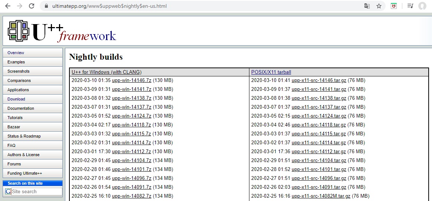Image resolution: width=432 pixels, height=201 pixels.
Task: Reload the current page
Action: pos(32,6)
